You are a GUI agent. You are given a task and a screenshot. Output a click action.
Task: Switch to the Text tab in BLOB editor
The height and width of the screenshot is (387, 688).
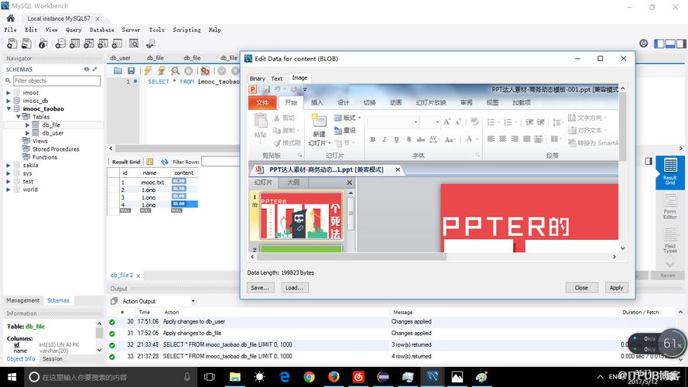coord(277,78)
